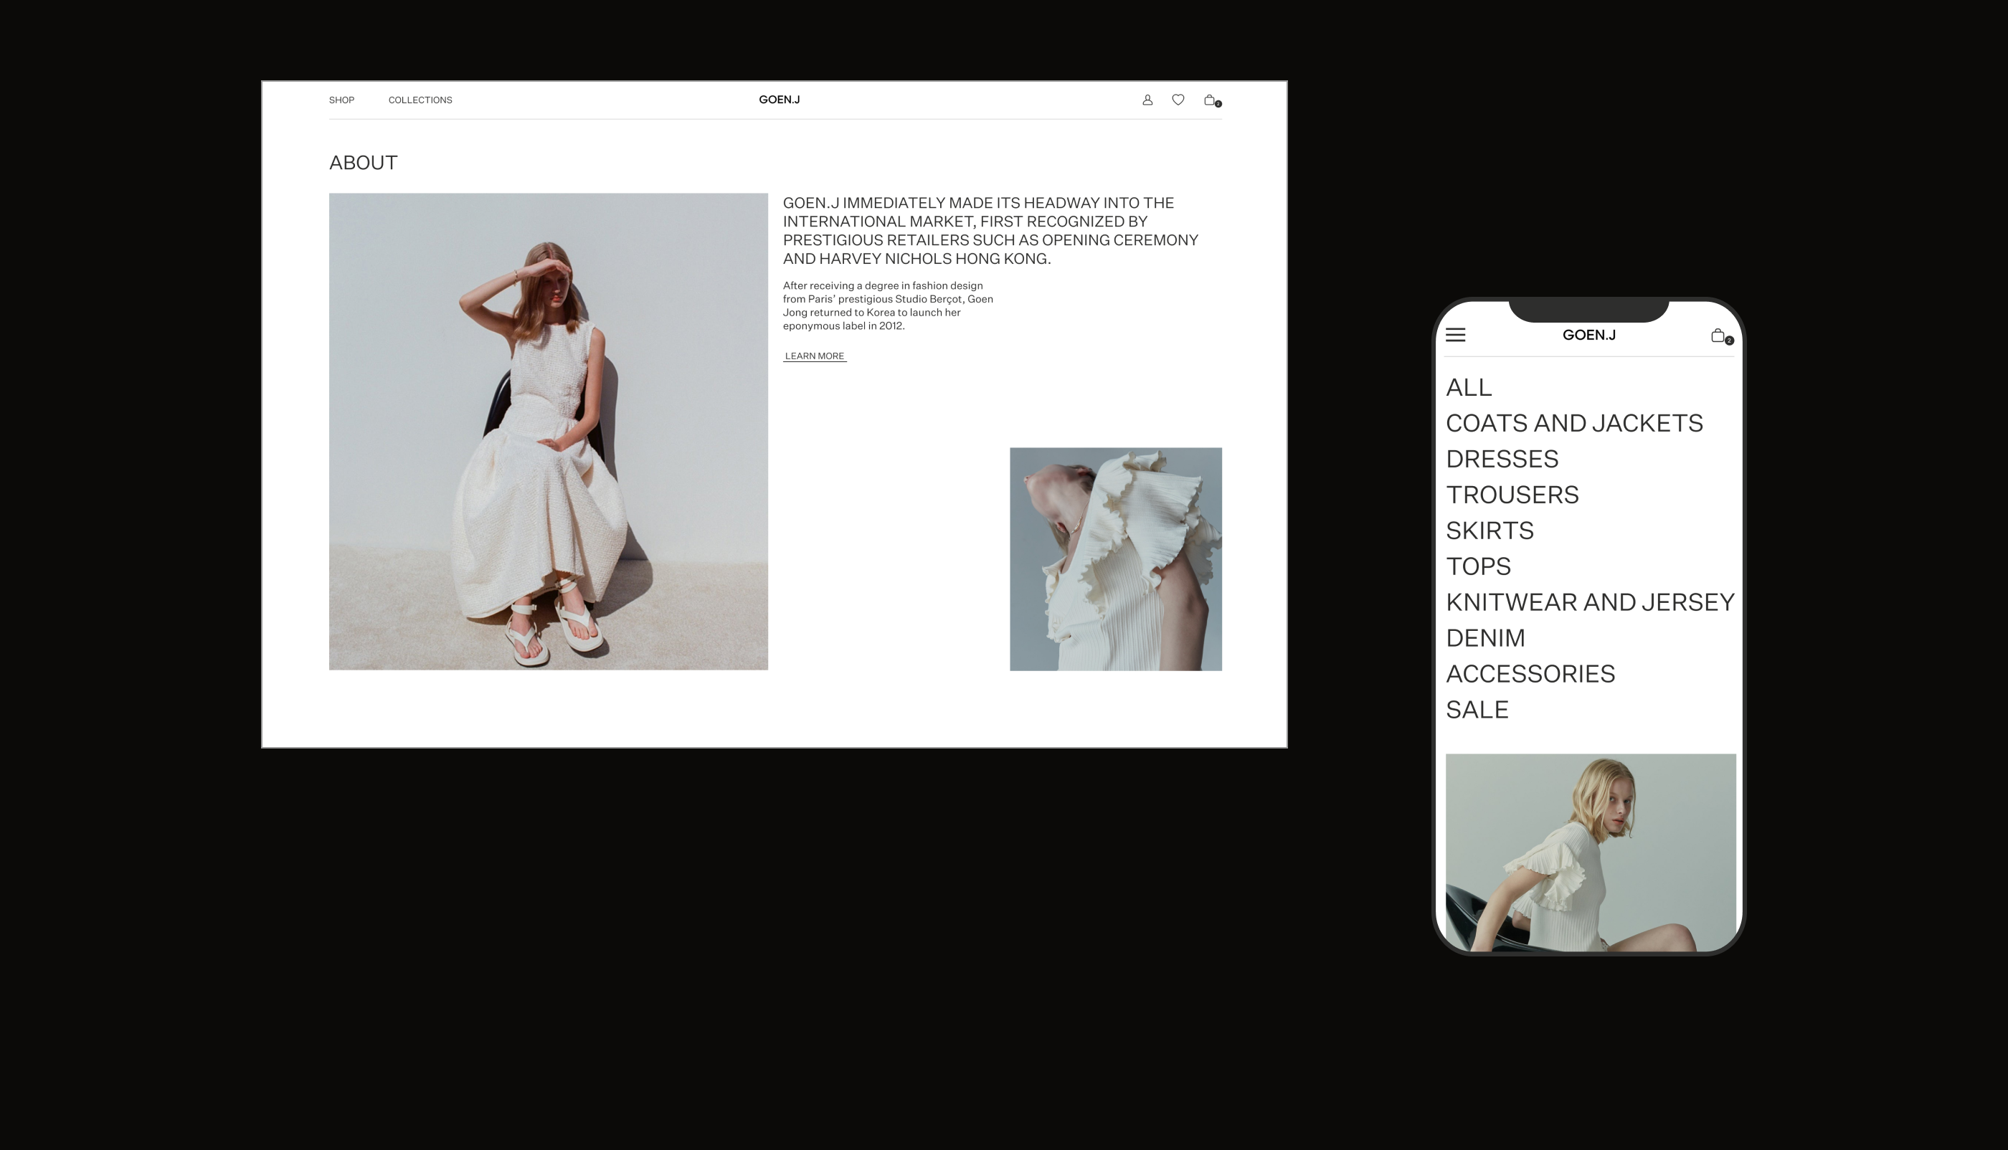Select the DRESSES category

1502,459
